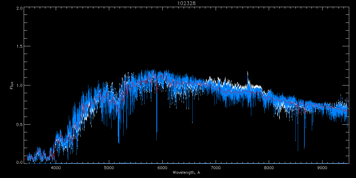Click the absorption dip near 5200 Å
Viewport: 356px width, 178px height.
click(119, 142)
